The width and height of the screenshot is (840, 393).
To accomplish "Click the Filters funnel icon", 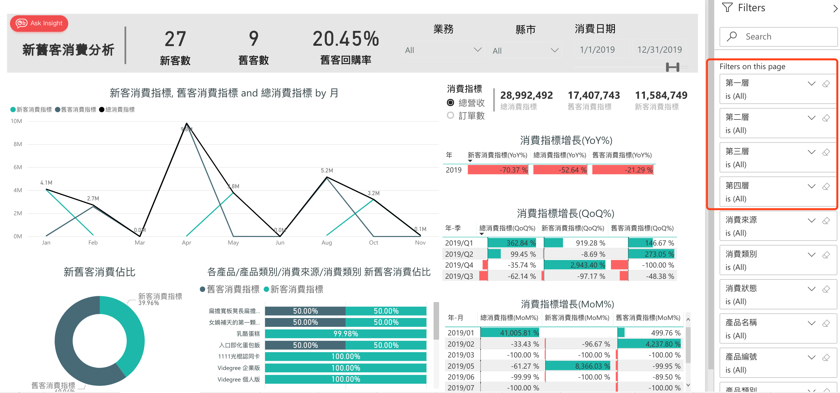I will point(727,8).
